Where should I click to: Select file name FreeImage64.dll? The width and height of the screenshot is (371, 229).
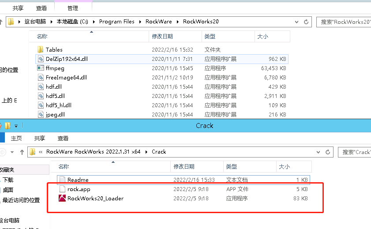[66, 77]
